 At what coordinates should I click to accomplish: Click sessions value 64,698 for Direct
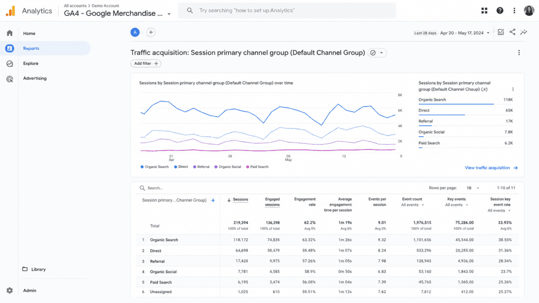pos(242,251)
